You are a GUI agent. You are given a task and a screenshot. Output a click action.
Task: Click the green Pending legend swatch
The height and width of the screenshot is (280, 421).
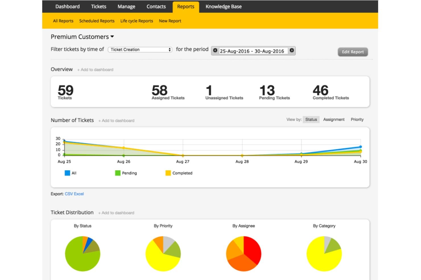[x=117, y=173]
